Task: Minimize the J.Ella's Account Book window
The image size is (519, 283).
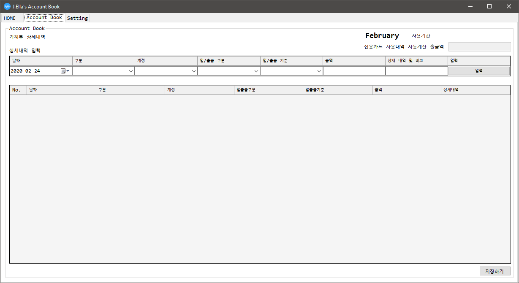Action: 470,6
